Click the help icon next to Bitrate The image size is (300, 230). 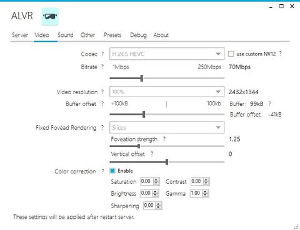coord(102,67)
